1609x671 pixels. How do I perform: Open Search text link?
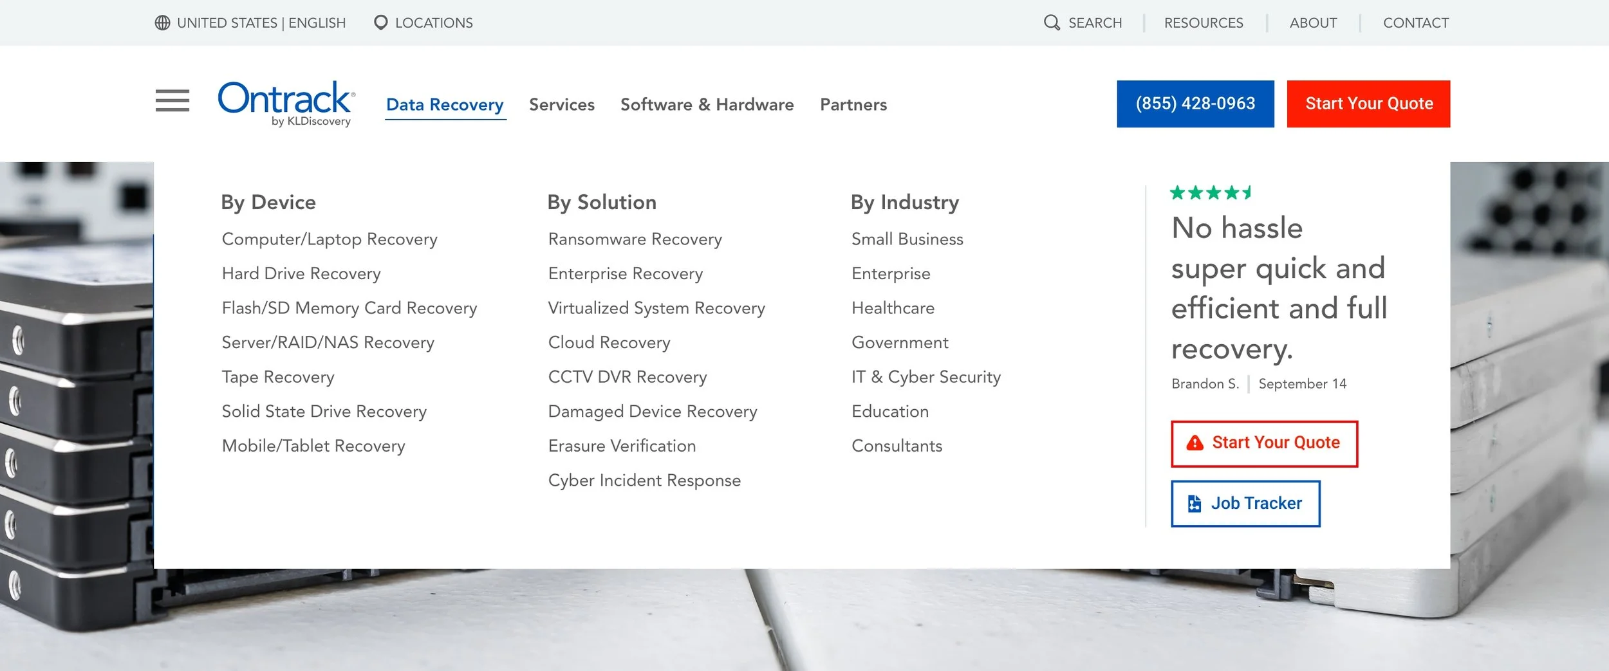click(1095, 23)
